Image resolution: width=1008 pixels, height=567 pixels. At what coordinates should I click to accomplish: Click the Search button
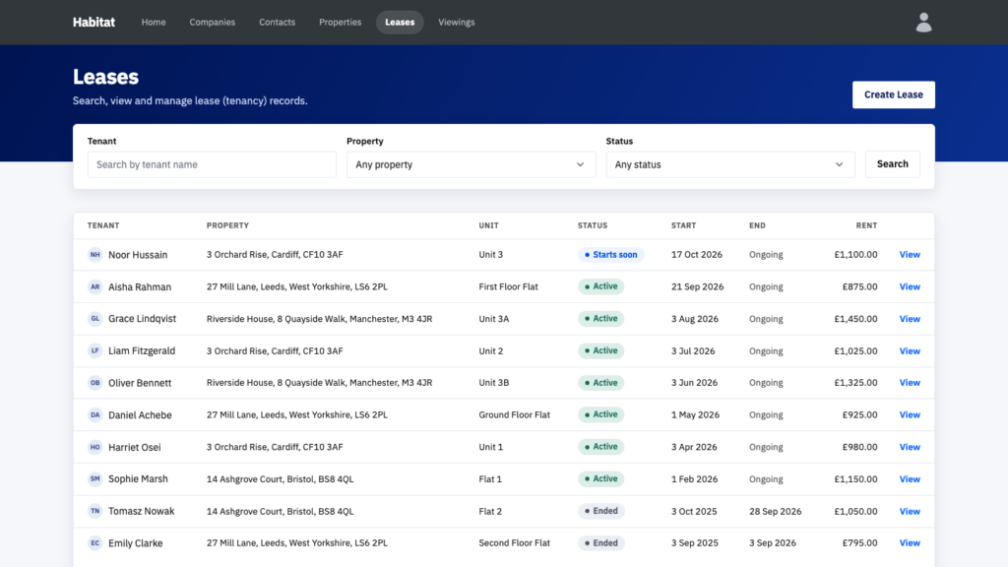point(892,164)
